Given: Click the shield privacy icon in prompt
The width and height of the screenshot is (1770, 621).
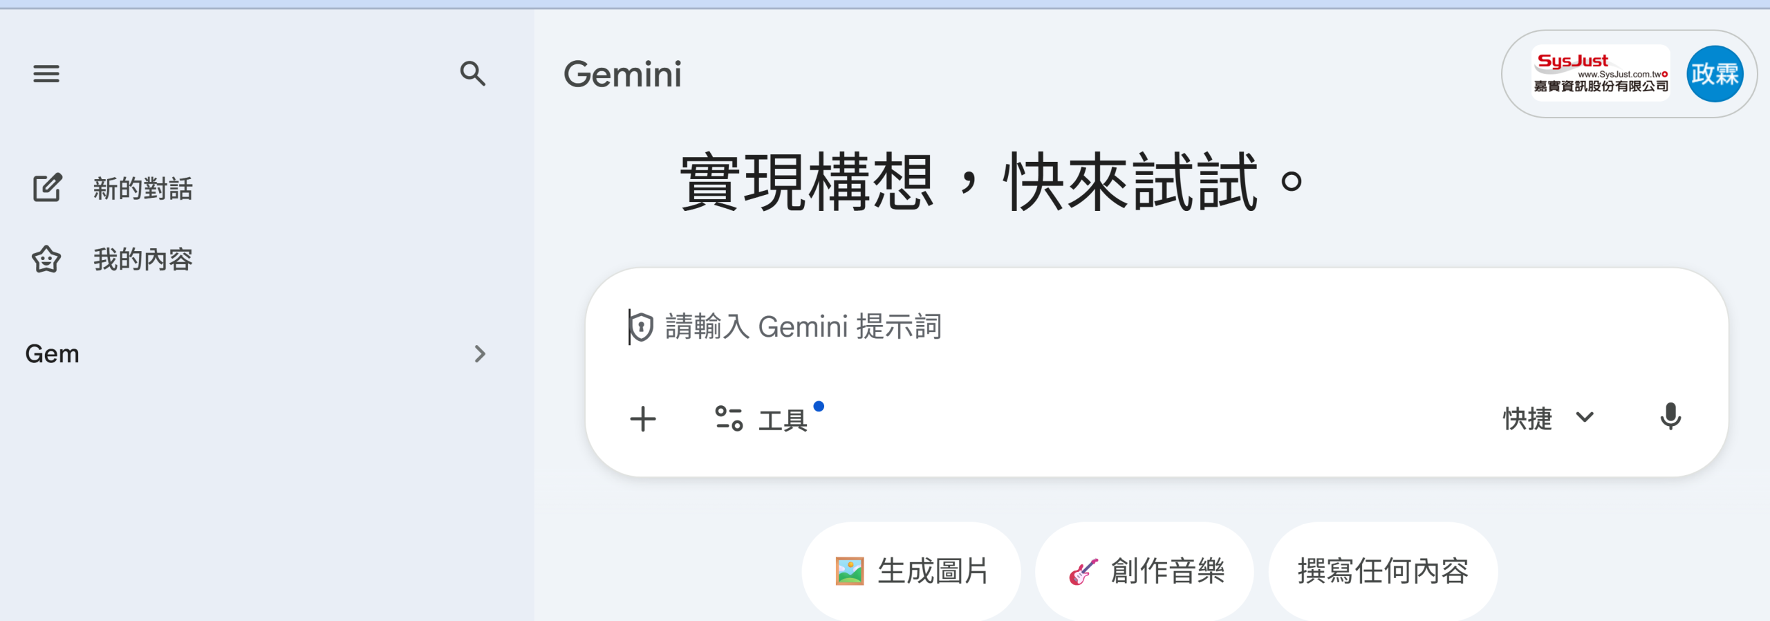Looking at the screenshot, I should 642,326.
